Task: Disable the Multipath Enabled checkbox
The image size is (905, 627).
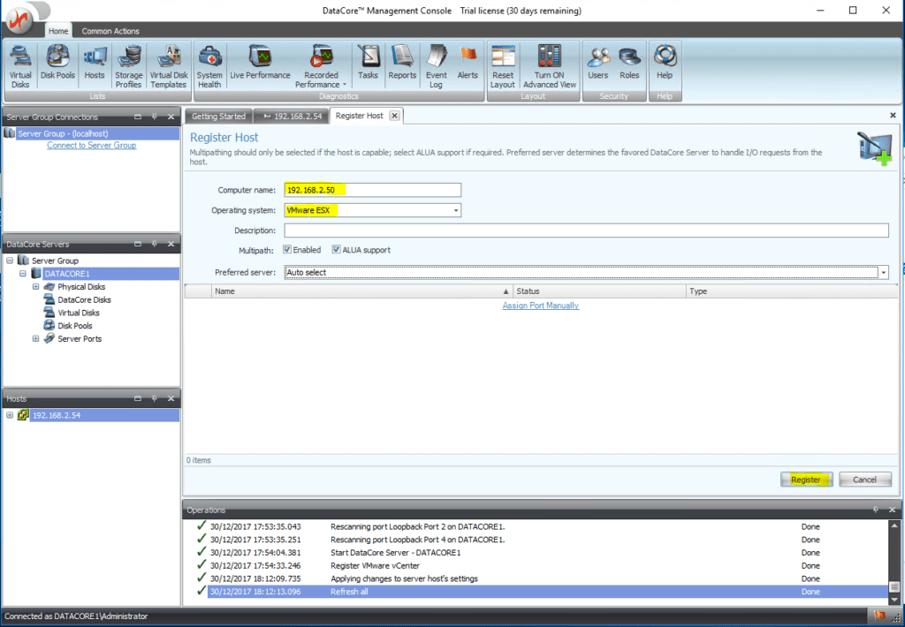Action: [x=287, y=249]
